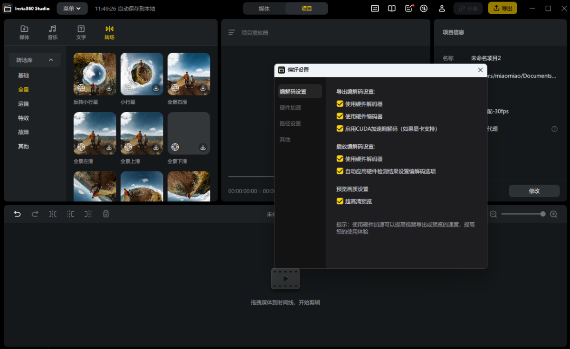The image size is (570, 349).
Task: Click the zoom in magnifier on timeline
Action: tap(553, 214)
